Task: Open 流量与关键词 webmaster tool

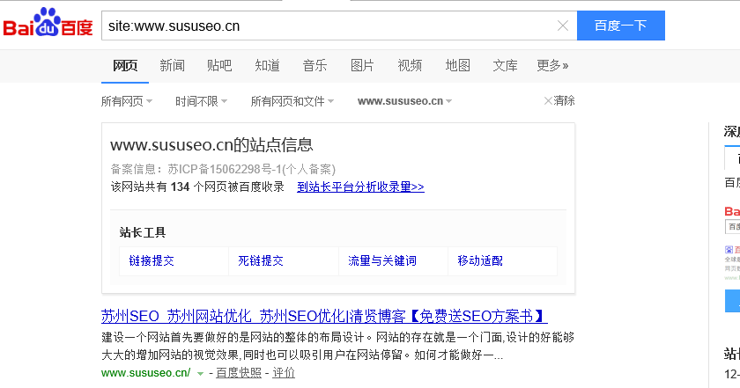Action: click(x=382, y=260)
